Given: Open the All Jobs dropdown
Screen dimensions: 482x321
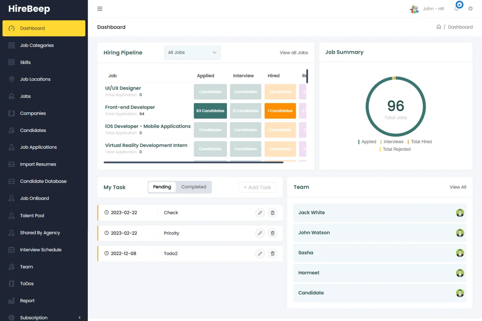Looking at the screenshot, I should pos(192,52).
